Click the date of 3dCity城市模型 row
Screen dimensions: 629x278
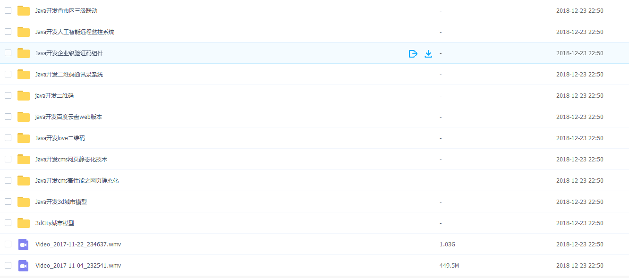579,223
